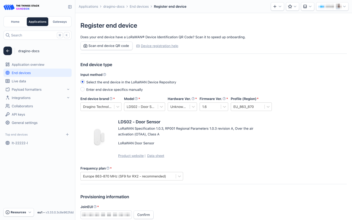Click the General settings gear icon

point(8,123)
